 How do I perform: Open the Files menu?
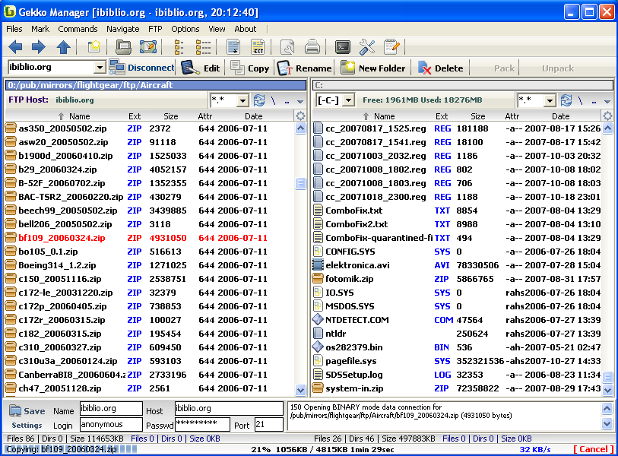[x=14, y=29]
